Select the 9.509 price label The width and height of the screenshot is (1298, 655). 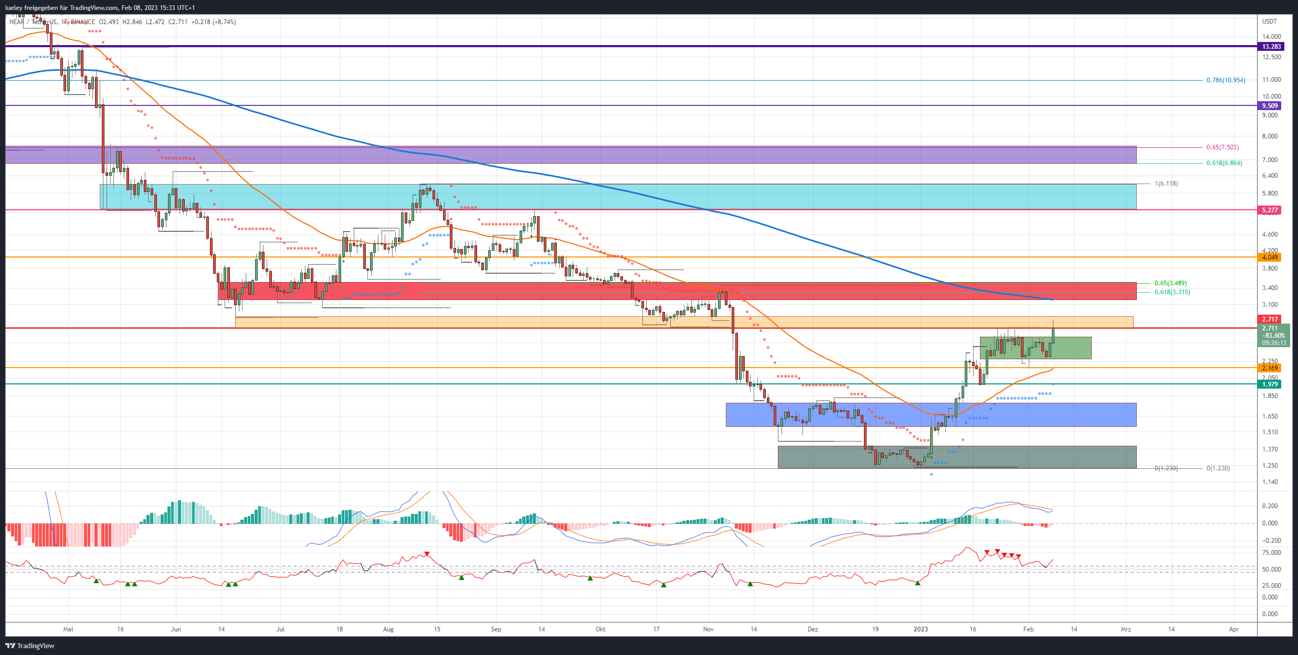click(1270, 106)
